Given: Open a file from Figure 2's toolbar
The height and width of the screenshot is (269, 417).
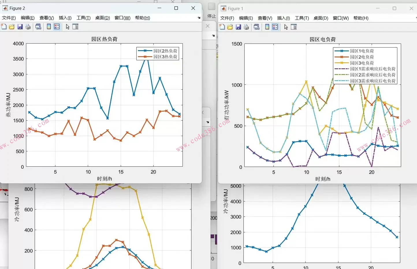Looking at the screenshot, I should 12,27.
